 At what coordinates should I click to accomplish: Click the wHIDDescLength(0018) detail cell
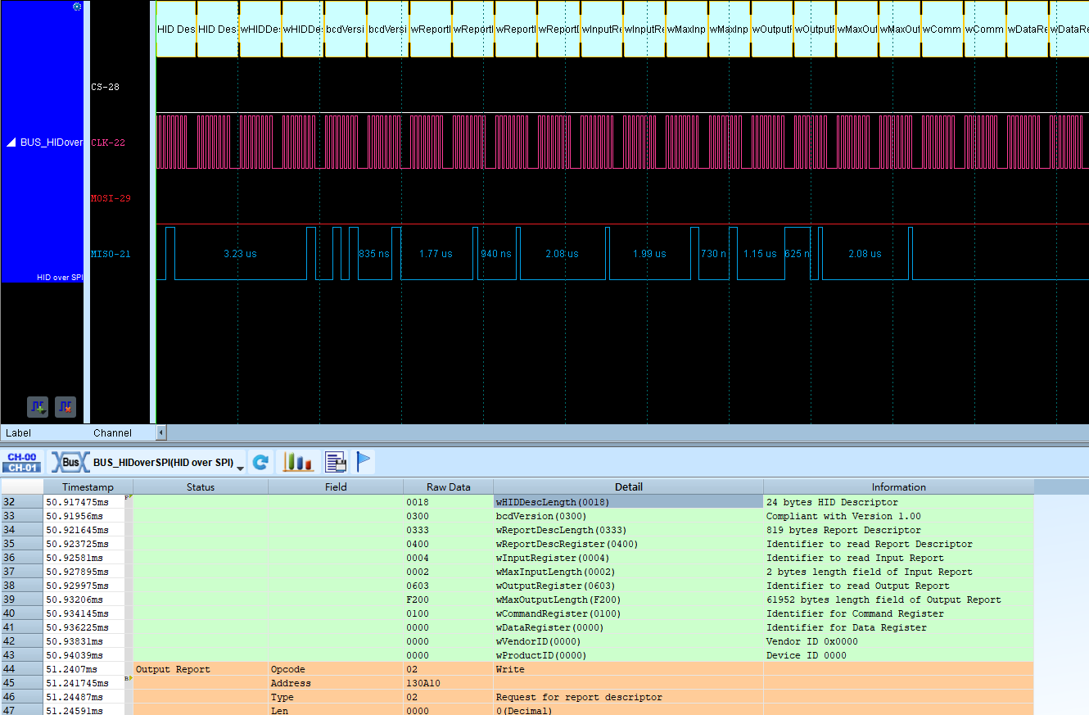pyautogui.click(x=629, y=502)
